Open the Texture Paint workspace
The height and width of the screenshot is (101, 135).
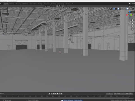coord(33,4)
